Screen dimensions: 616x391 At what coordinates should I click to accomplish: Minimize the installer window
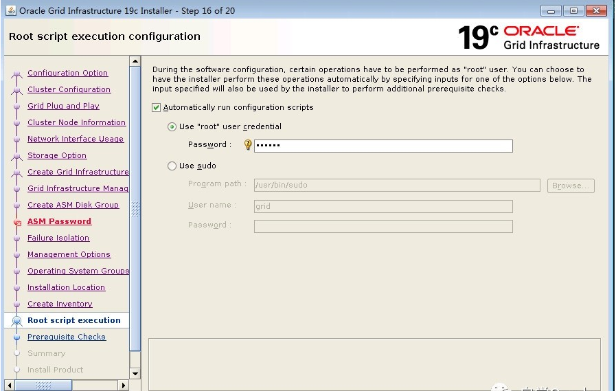[x=551, y=10]
